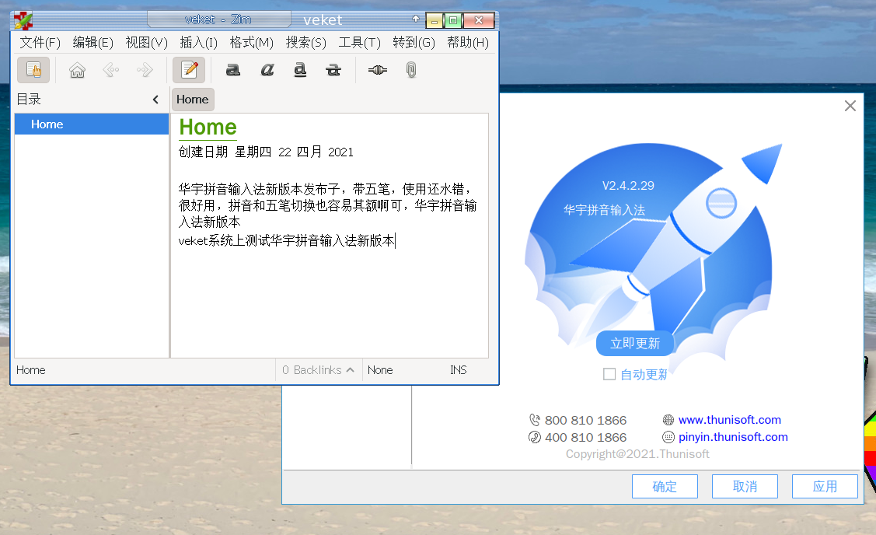Click the 应用 button
Viewport: 876px width, 535px height.
[x=825, y=486]
